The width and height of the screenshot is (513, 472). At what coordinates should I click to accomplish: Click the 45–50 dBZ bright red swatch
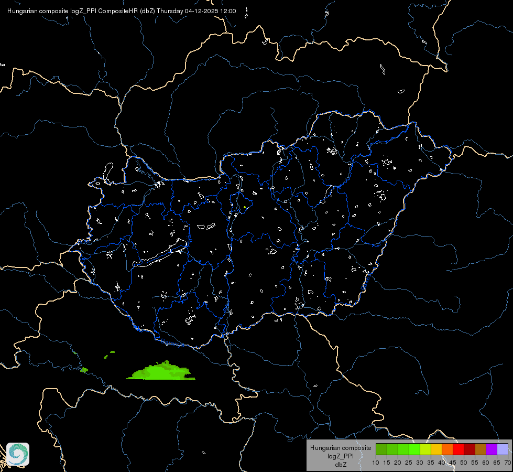(x=459, y=449)
